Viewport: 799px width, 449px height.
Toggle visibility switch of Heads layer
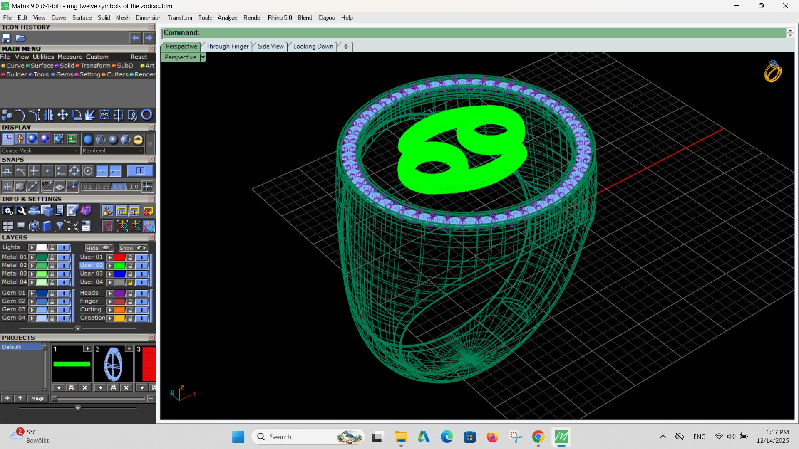141,294
